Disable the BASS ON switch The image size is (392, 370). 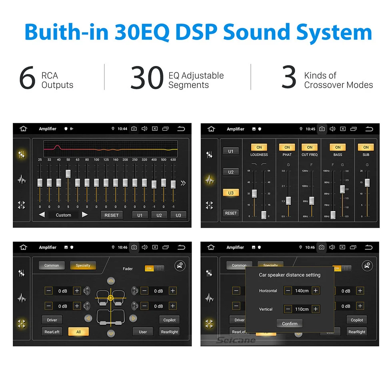tap(338, 147)
